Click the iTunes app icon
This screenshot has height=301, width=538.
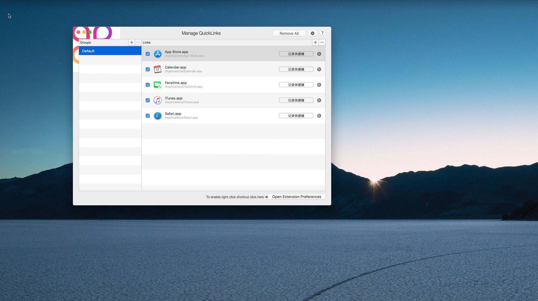coord(157,100)
